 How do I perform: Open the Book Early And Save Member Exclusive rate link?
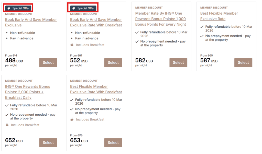[x=31, y=22]
